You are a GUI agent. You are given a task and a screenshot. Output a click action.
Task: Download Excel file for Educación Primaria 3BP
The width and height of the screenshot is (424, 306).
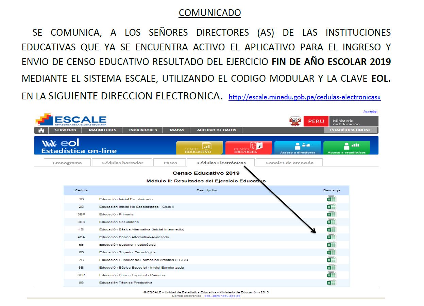click(x=331, y=214)
